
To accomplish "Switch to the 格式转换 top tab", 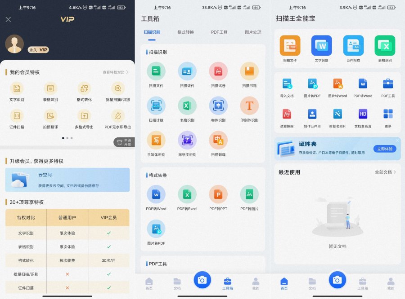I will point(185,32).
